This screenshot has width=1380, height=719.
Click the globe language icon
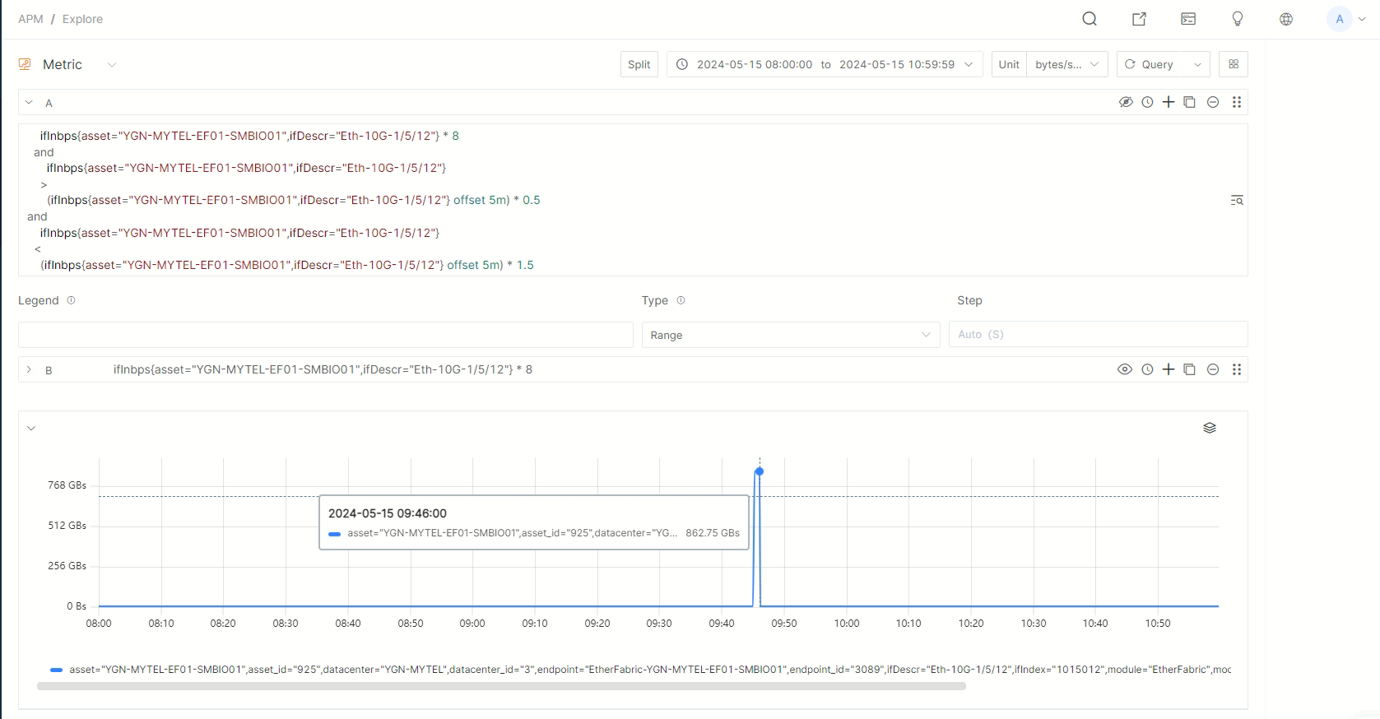[x=1286, y=19]
